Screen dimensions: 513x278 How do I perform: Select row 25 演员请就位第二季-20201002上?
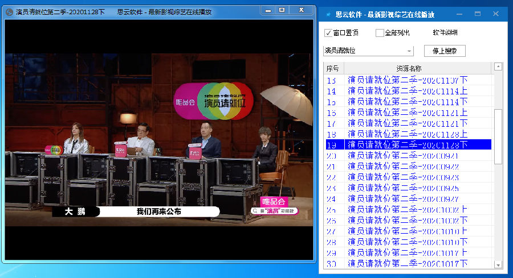click(x=408, y=209)
